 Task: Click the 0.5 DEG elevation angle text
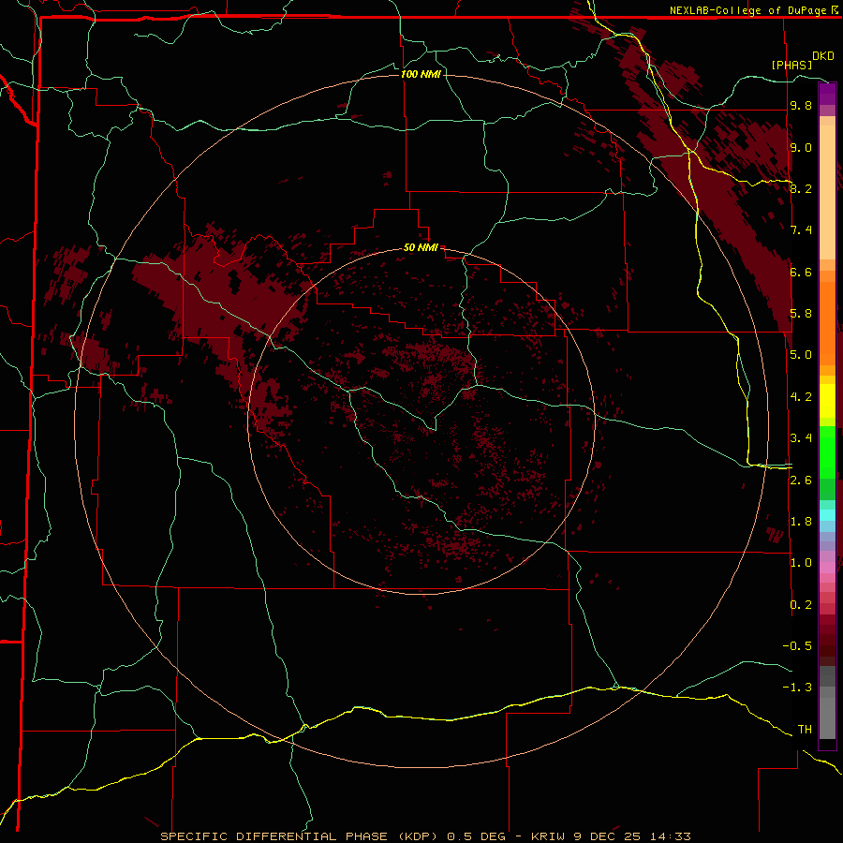(x=477, y=836)
